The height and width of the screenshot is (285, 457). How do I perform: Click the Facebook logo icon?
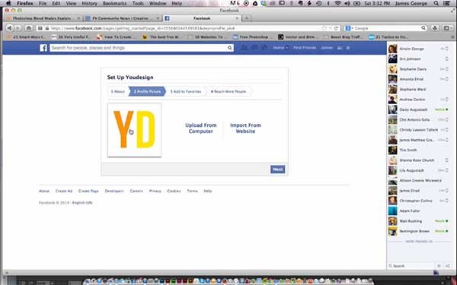[x=43, y=48]
